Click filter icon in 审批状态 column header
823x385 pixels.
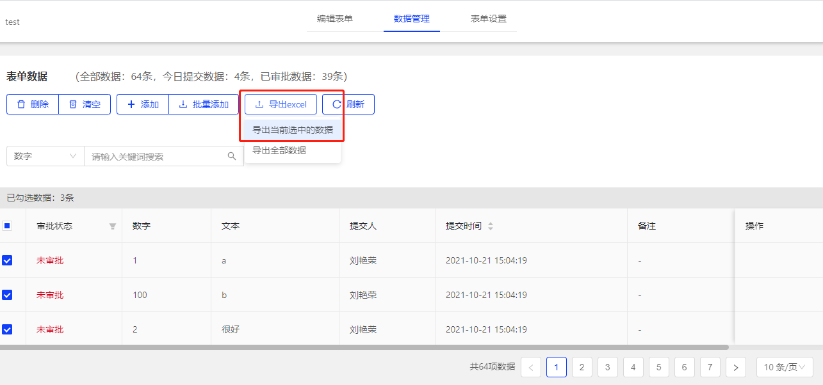(113, 226)
